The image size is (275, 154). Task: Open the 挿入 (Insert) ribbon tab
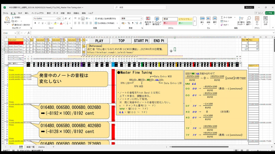coord(27,13)
